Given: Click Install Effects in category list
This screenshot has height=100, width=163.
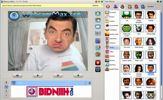Looking at the screenshot, I should click(x=112, y=69).
